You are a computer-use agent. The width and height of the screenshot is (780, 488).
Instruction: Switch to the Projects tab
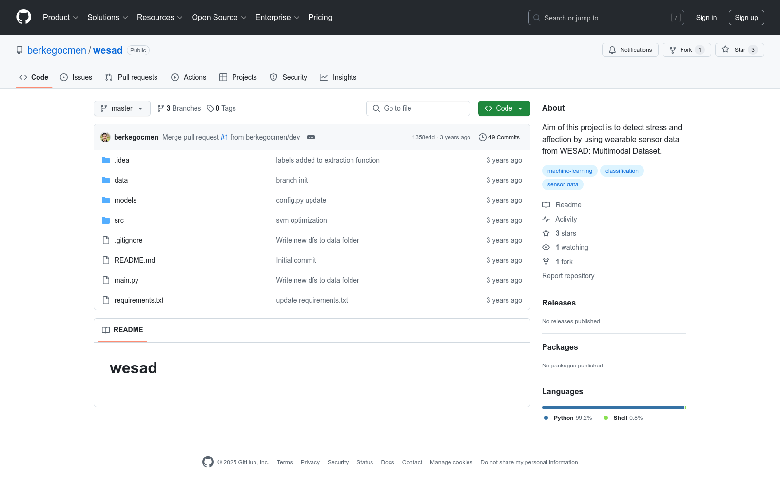tap(238, 77)
